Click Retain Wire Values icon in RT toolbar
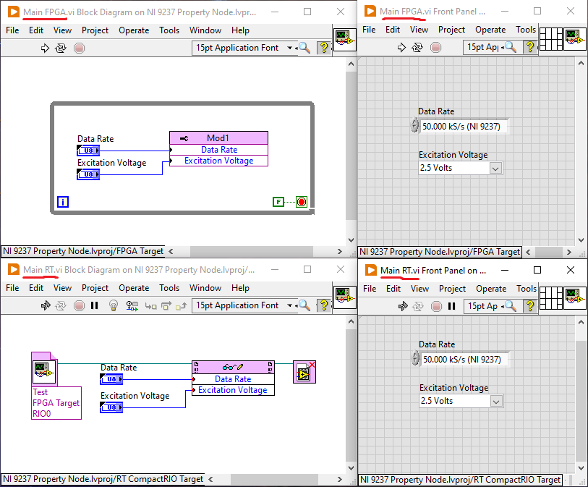Screen dimensions: 588x487 coord(133,305)
